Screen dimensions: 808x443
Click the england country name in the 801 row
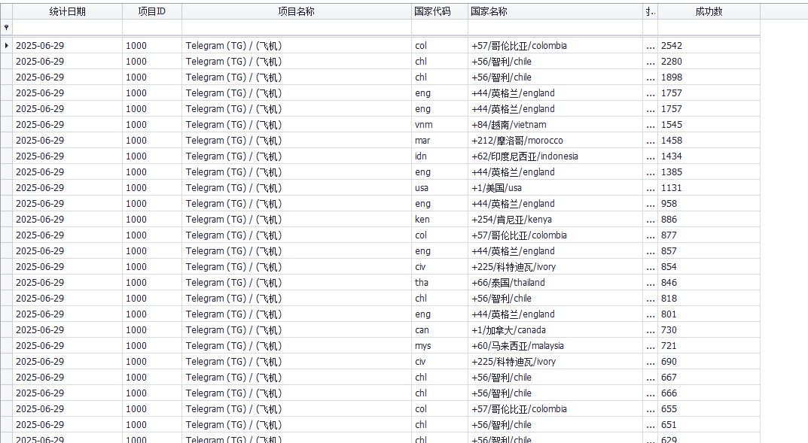[556, 314]
